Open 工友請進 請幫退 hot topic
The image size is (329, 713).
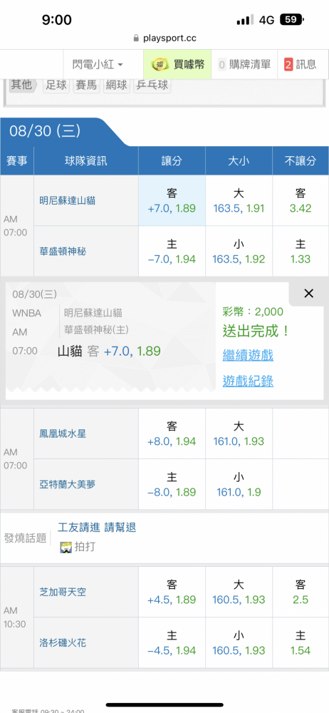click(97, 528)
